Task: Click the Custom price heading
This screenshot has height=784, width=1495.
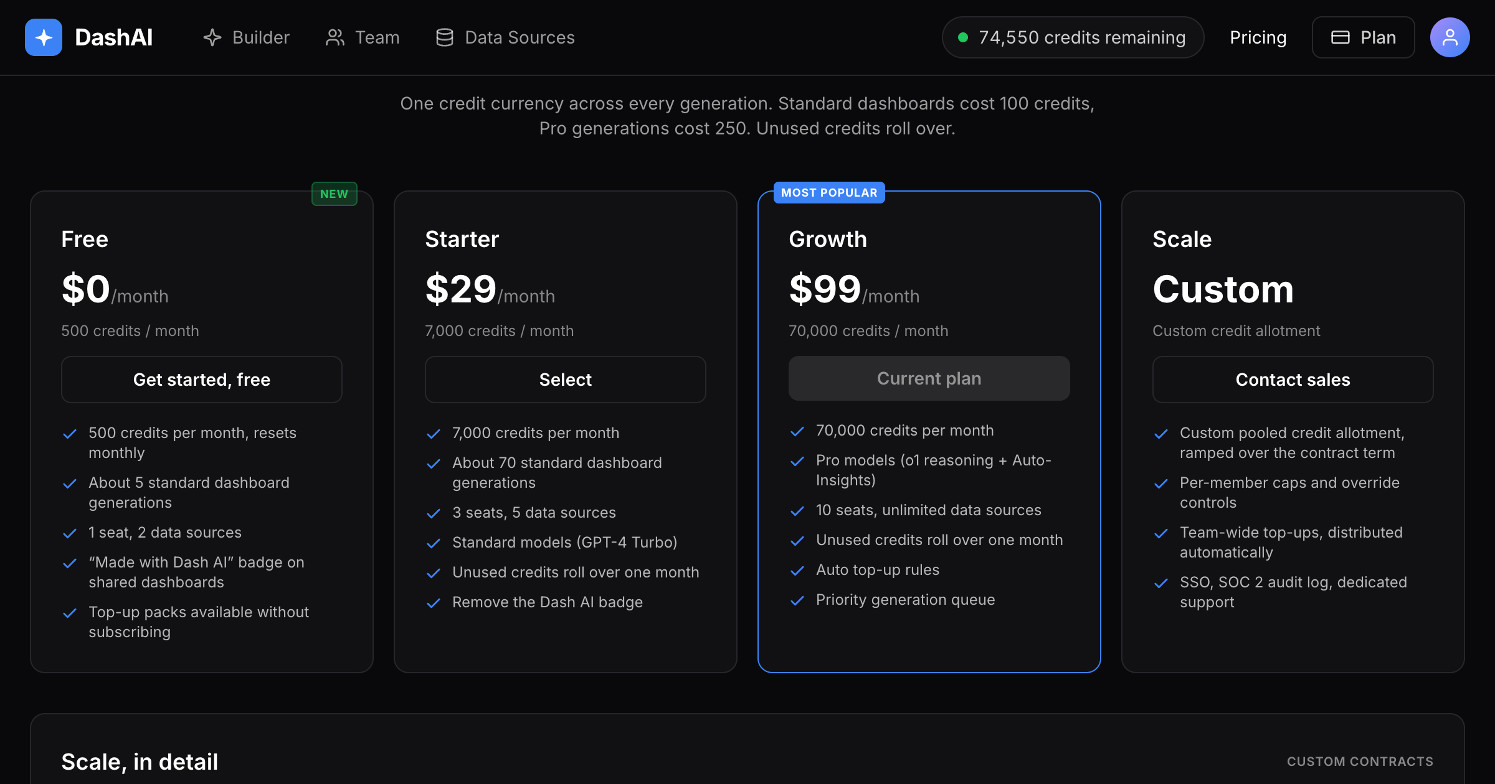Action: tap(1223, 289)
